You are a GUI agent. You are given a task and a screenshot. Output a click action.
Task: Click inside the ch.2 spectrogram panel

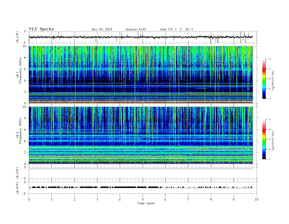tap(140, 135)
